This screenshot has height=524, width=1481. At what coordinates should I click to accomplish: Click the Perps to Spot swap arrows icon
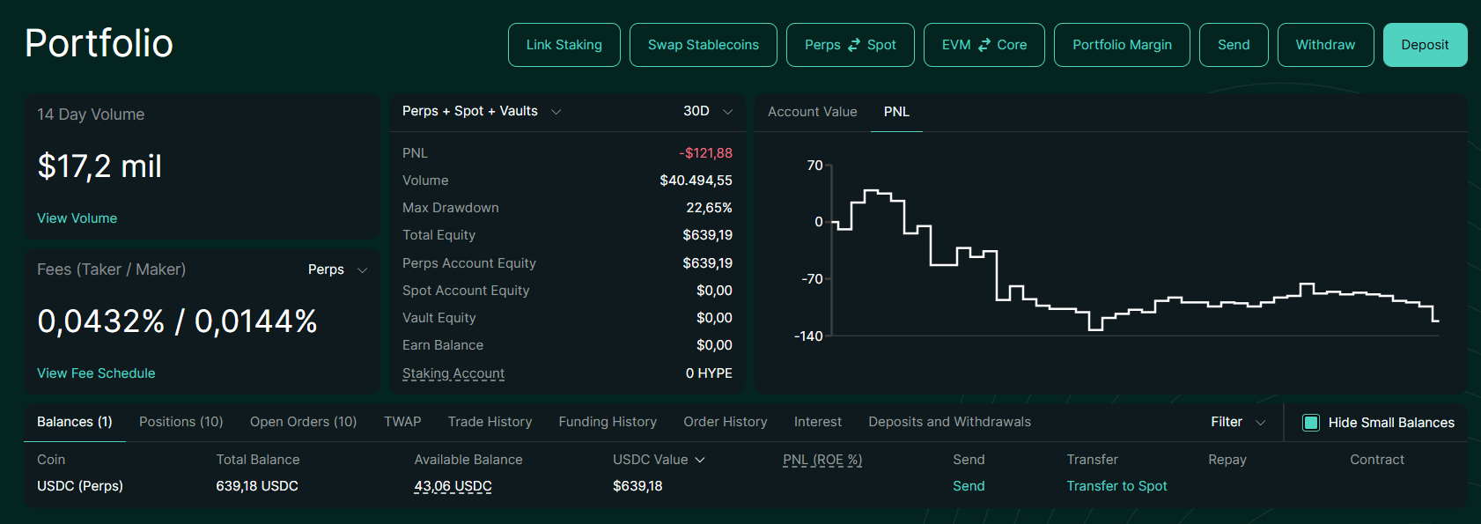pyautogui.click(x=853, y=45)
